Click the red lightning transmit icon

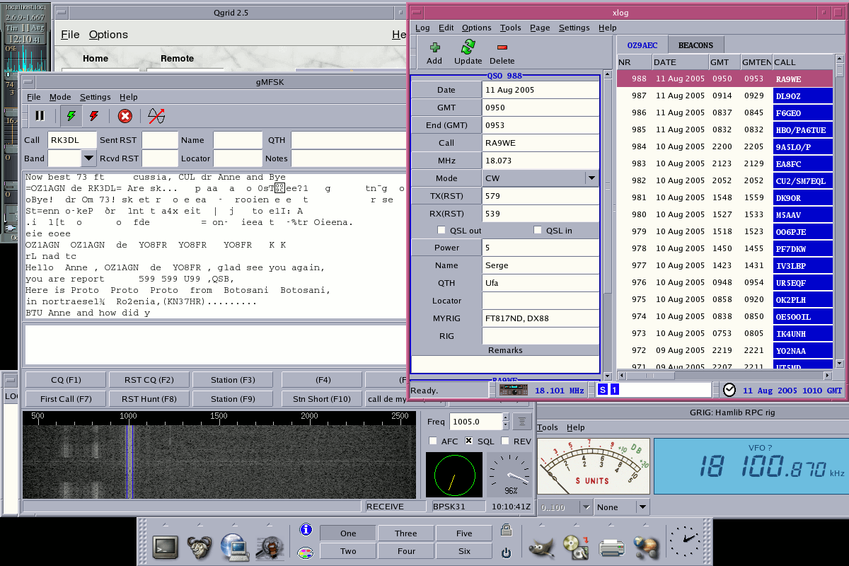pos(93,116)
